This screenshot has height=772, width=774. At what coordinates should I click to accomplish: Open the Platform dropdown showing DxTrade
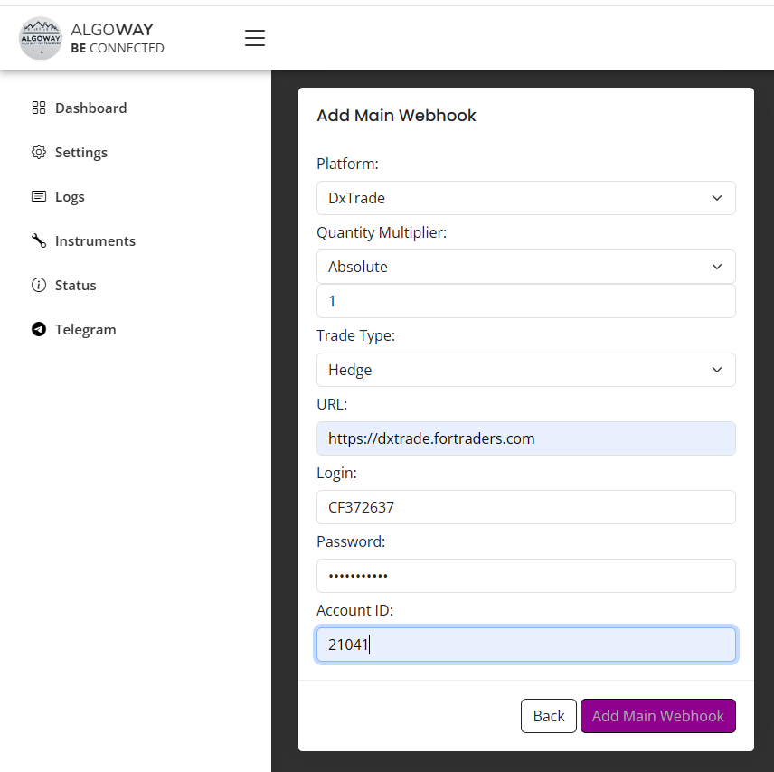[x=525, y=198]
